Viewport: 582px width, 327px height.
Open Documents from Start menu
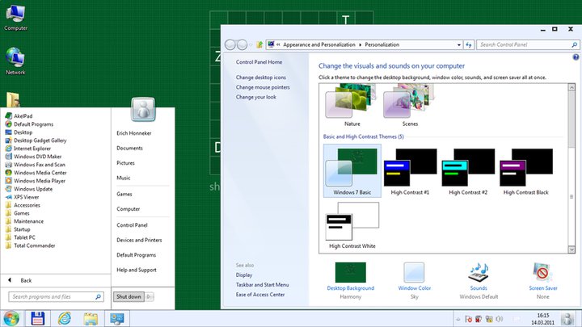point(129,148)
